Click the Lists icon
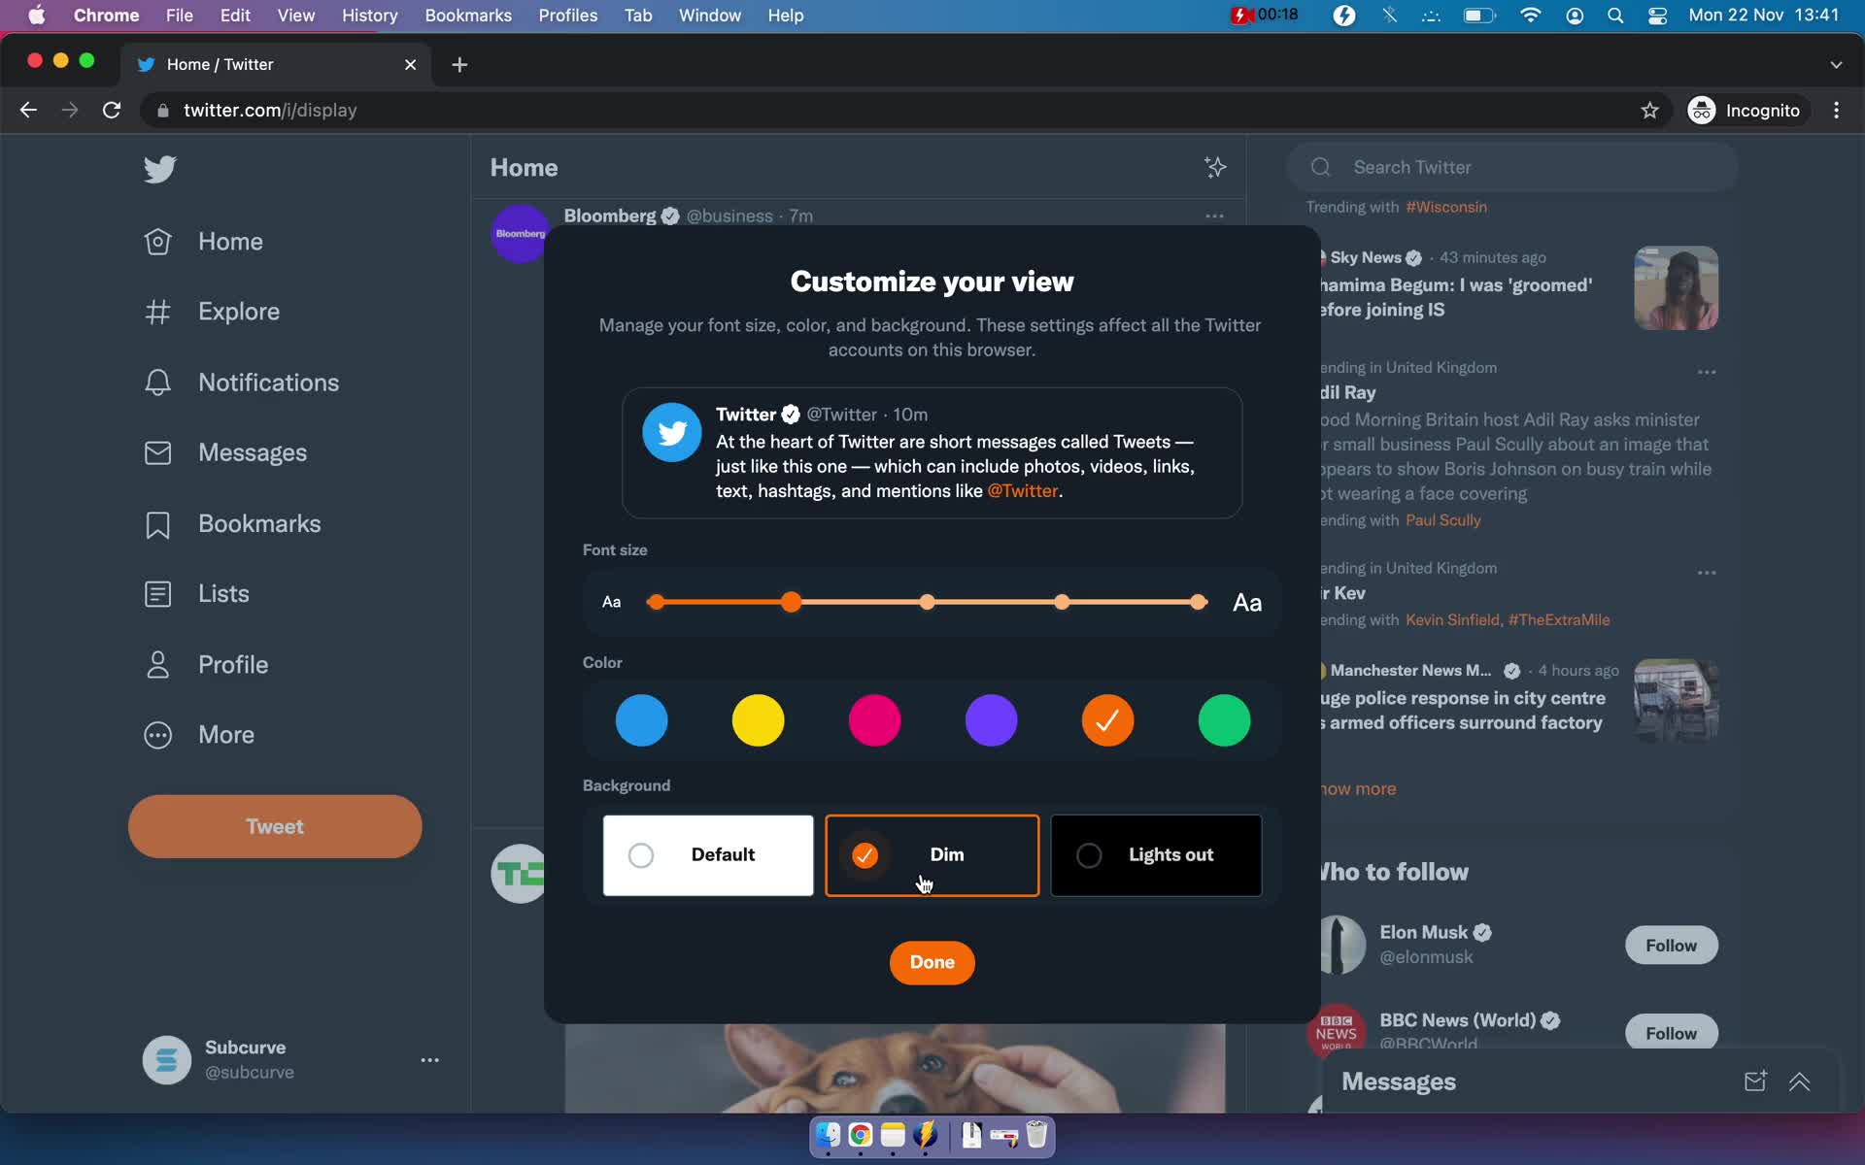The image size is (1865, 1165). point(158,593)
